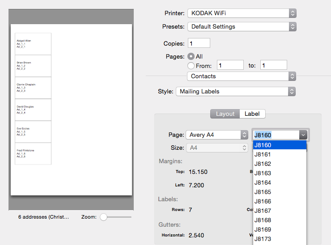Screen dimensions: 331x245
Task: Collapse the label type combo box arrow
Action: click(x=303, y=135)
